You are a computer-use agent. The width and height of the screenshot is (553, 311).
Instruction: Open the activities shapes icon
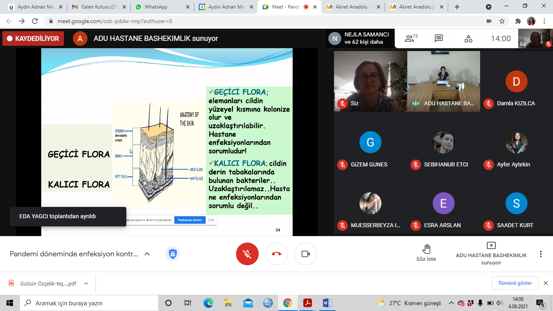click(x=468, y=38)
